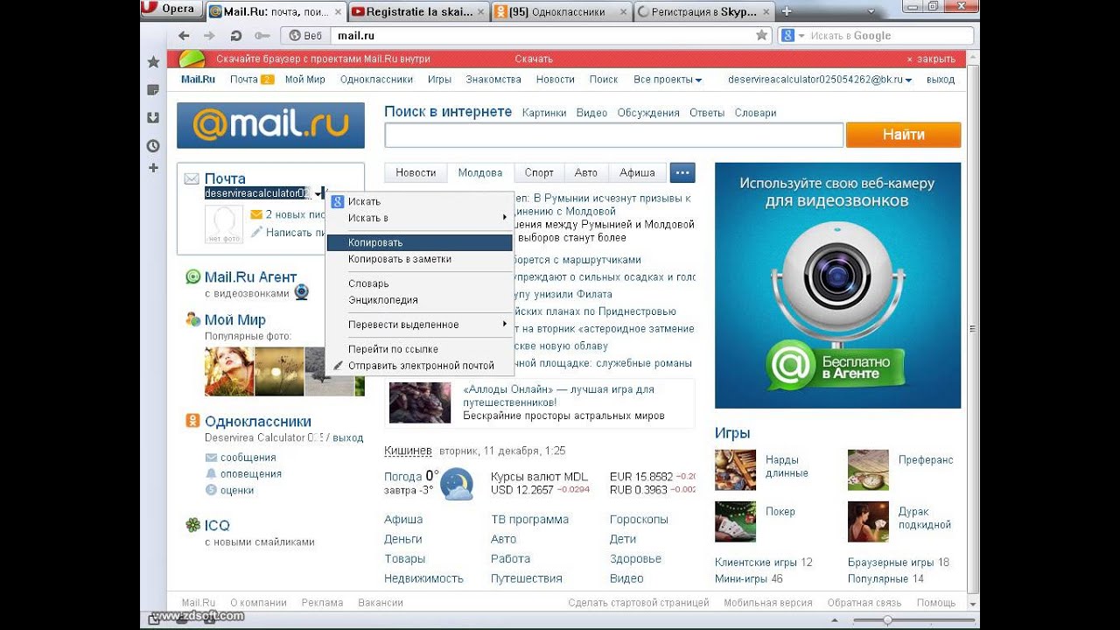Click the Преферанс game thumbnail

868,470
